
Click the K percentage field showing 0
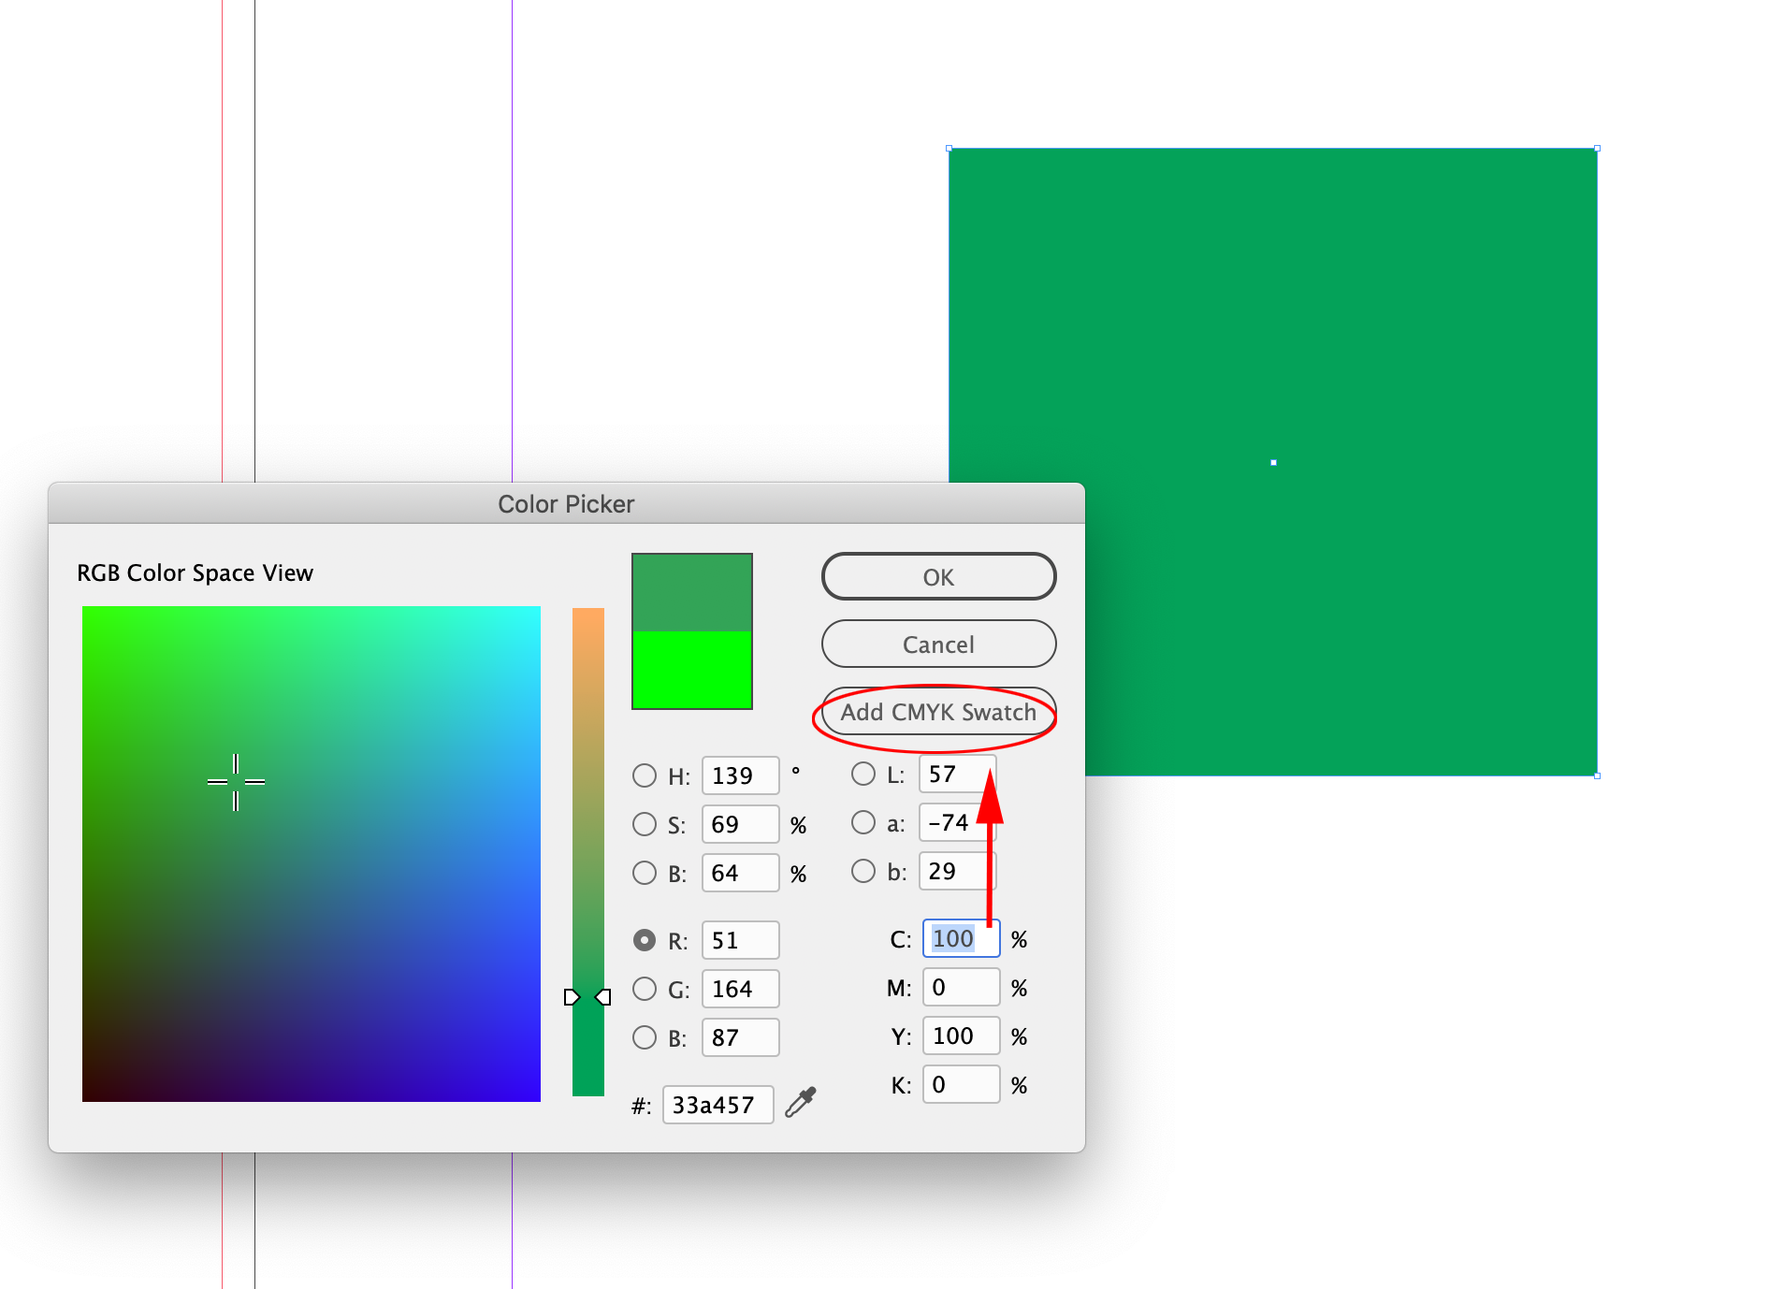(x=960, y=1084)
